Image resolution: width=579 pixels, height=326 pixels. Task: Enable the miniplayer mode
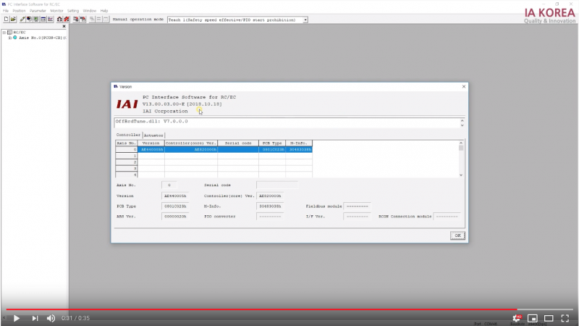click(x=533, y=318)
